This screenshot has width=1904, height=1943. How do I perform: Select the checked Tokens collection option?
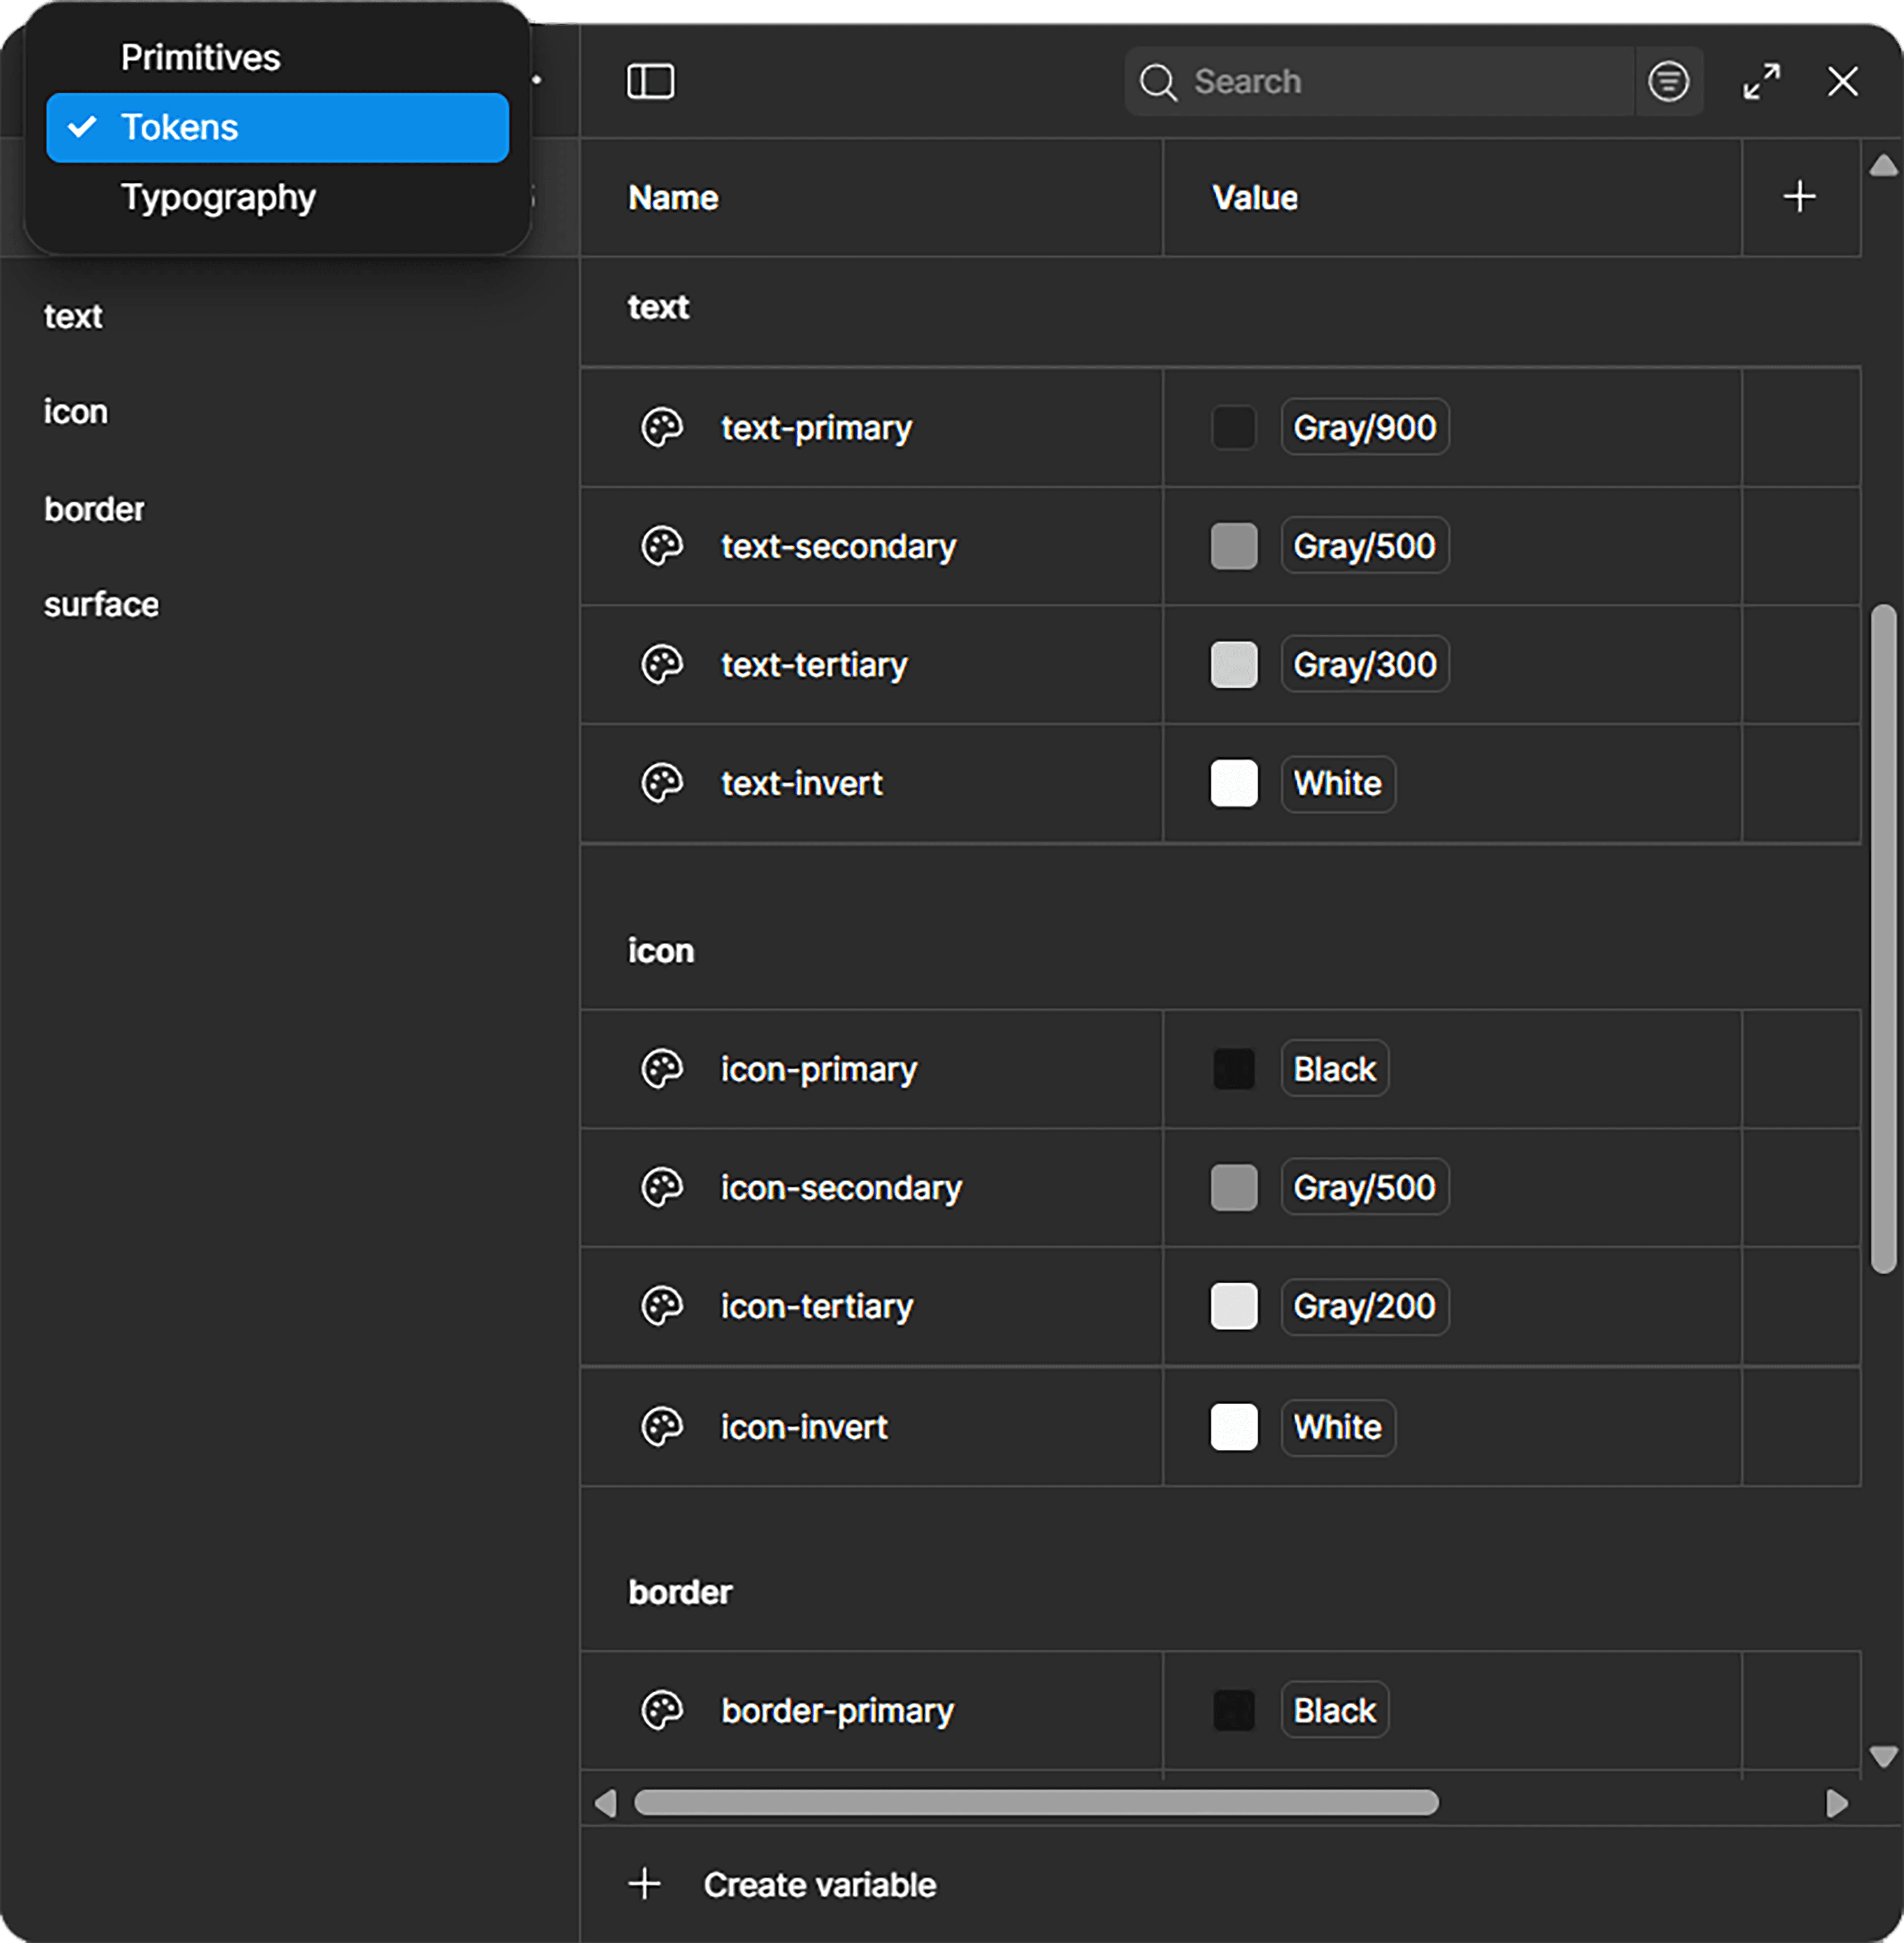[277, 128]
